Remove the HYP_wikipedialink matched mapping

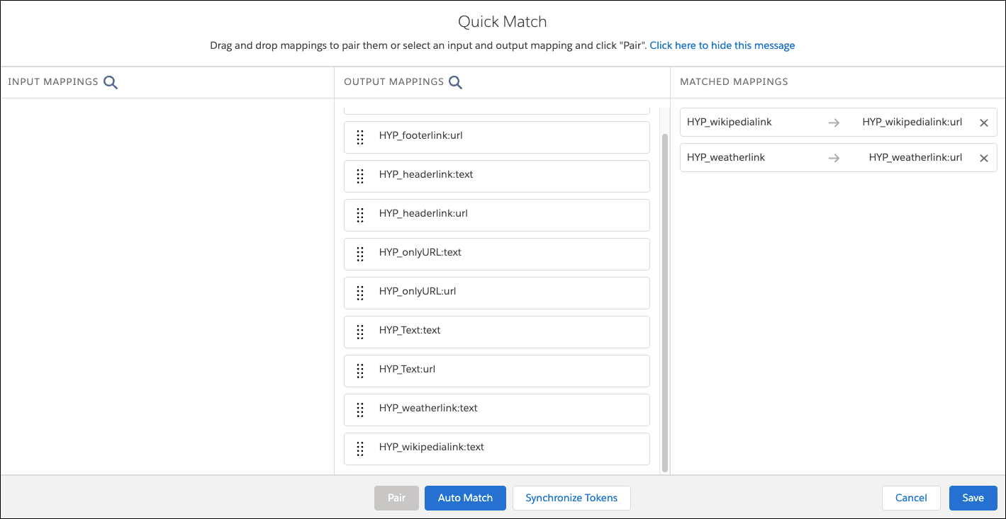[x=984, y=122]
